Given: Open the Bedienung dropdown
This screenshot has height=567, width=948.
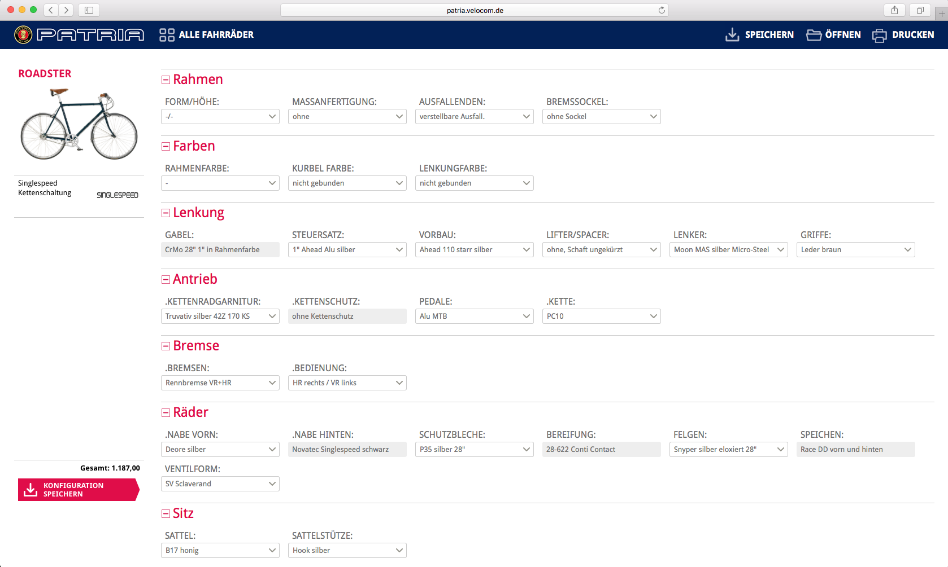Looking at the screenshot, I should point(347,383).
